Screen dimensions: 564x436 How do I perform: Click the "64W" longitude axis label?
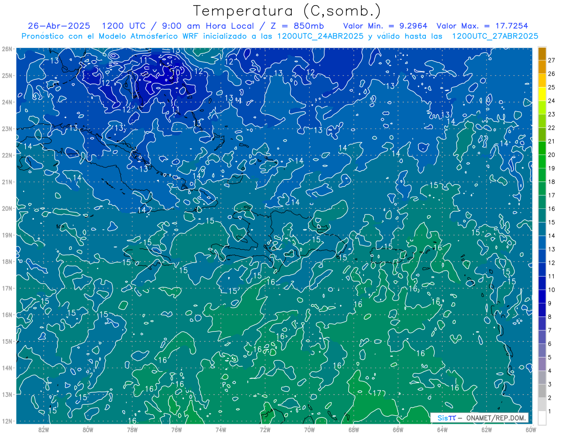442,429
